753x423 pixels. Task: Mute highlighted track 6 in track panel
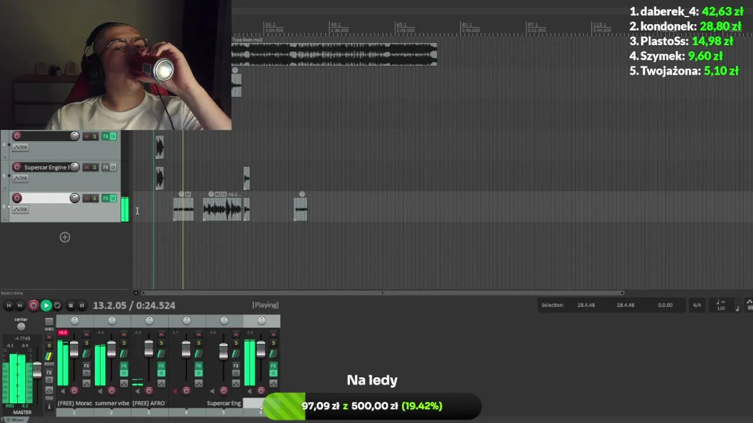pos(86,199)
